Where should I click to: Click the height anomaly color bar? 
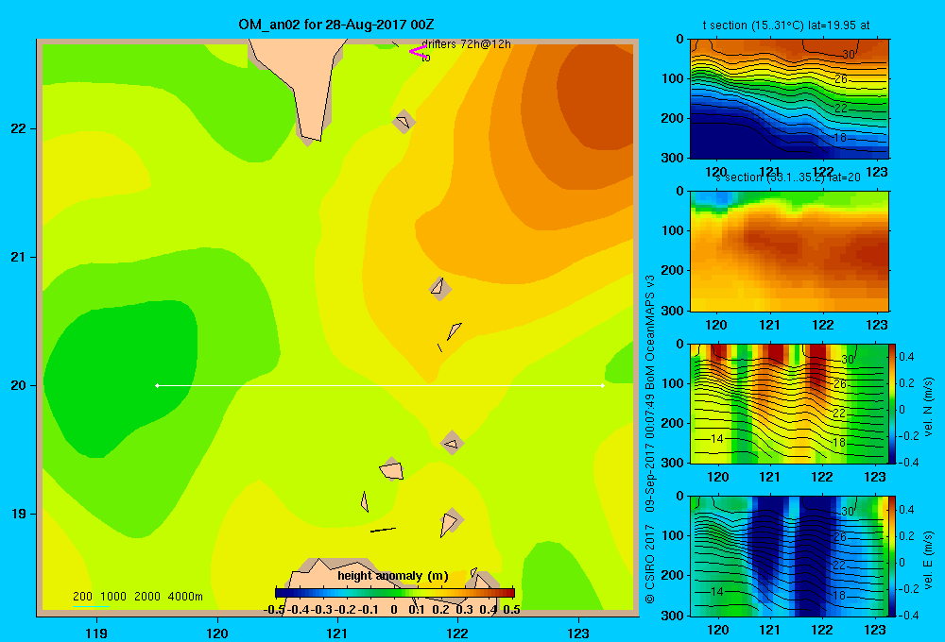395,593
